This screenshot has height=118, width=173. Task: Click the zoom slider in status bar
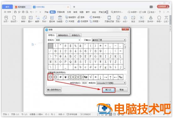point(150,114)
